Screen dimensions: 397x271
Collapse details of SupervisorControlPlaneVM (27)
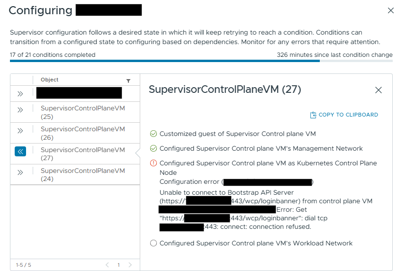click(20, 152)
